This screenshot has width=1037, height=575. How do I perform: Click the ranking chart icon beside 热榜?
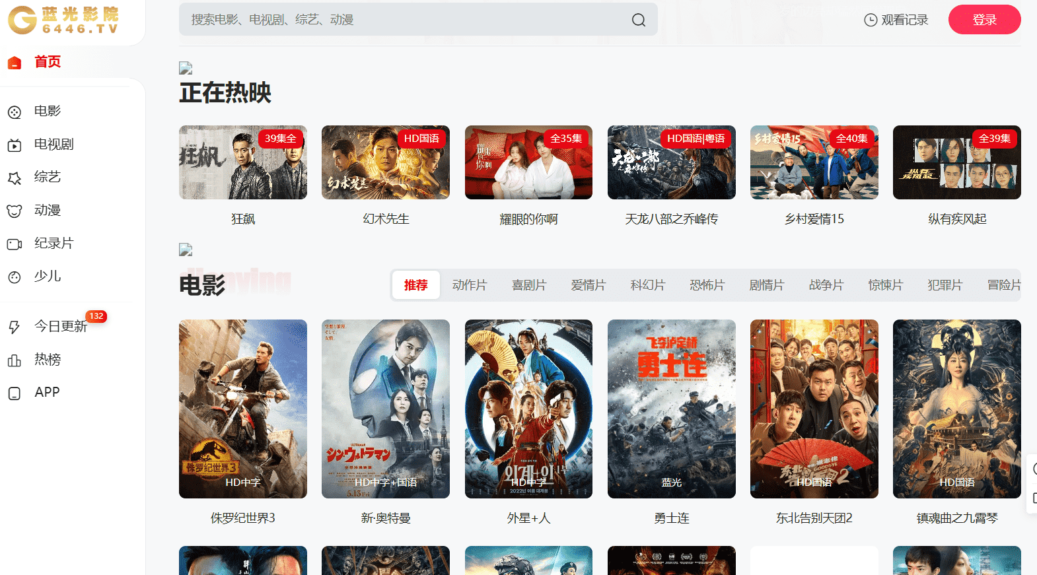point(15,360)
